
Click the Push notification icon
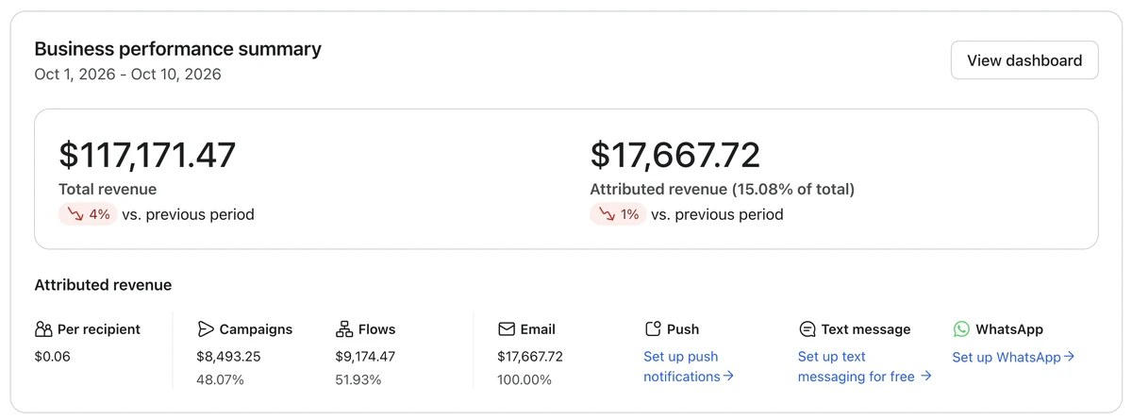[653, 329]
